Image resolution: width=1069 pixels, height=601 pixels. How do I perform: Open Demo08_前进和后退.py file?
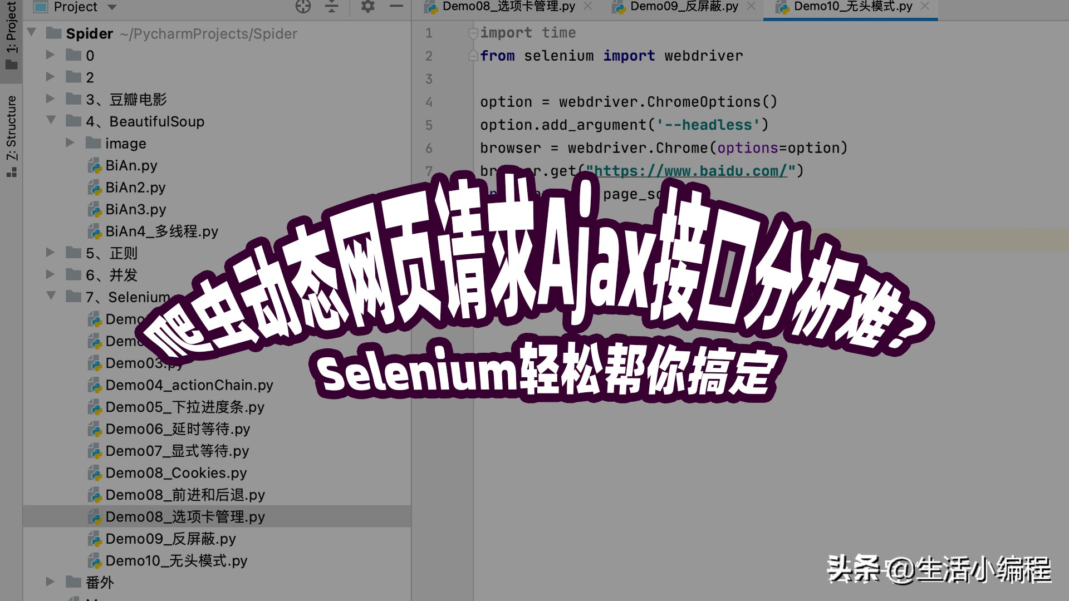pos(185,495)
